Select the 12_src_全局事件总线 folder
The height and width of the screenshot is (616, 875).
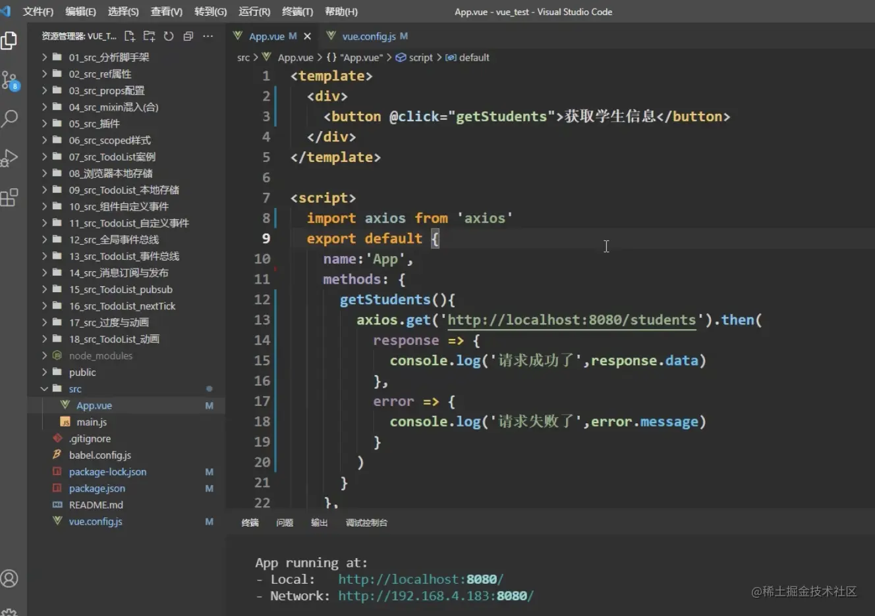[x=114, y=240]
